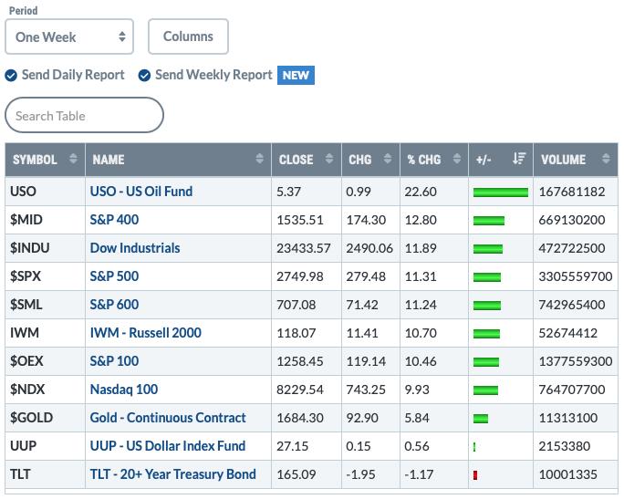This screenshot has width=624, height=499.
Task: Sort the table by CLOSE column
Action: pos(307,160)
